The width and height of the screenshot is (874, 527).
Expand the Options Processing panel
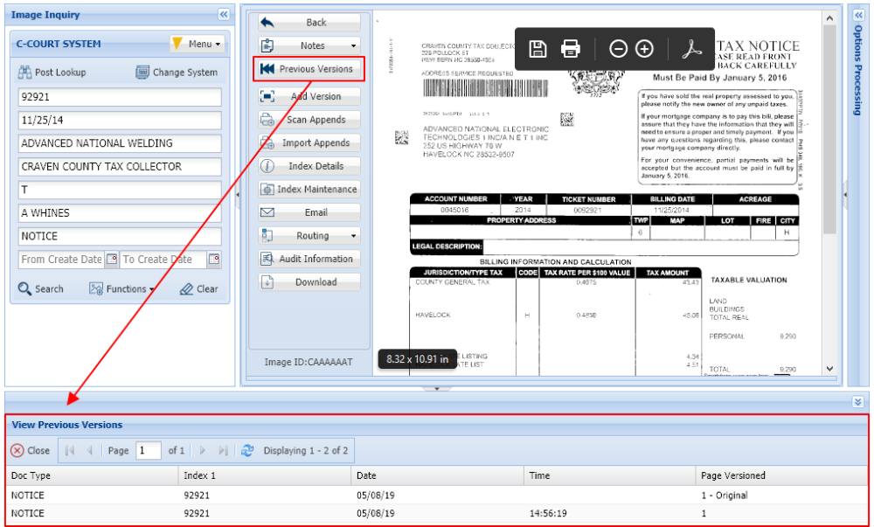[x=858, y=15]
